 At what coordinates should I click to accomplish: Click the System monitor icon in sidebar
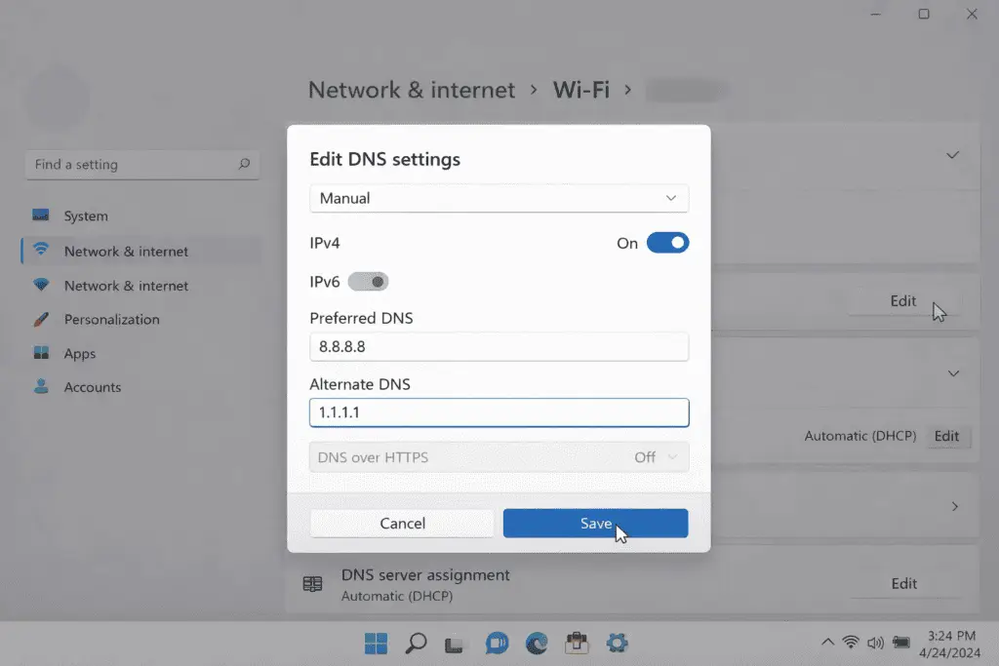(41, 215)
